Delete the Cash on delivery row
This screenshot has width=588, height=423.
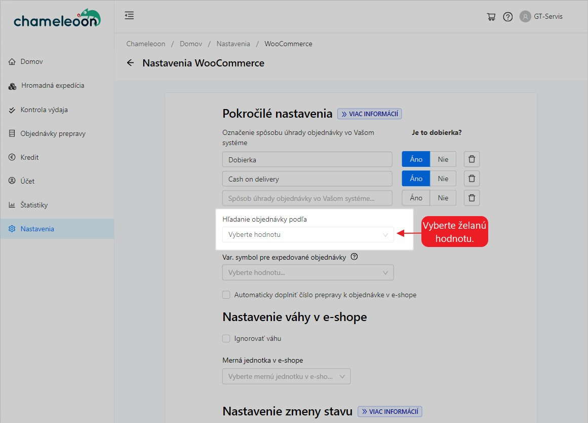pos(472,179)
